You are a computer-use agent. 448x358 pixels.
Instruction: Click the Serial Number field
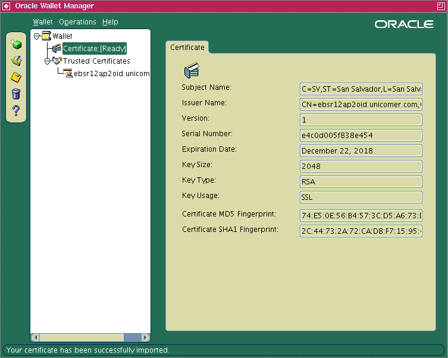pyautogui.click(x=361, y=136)
